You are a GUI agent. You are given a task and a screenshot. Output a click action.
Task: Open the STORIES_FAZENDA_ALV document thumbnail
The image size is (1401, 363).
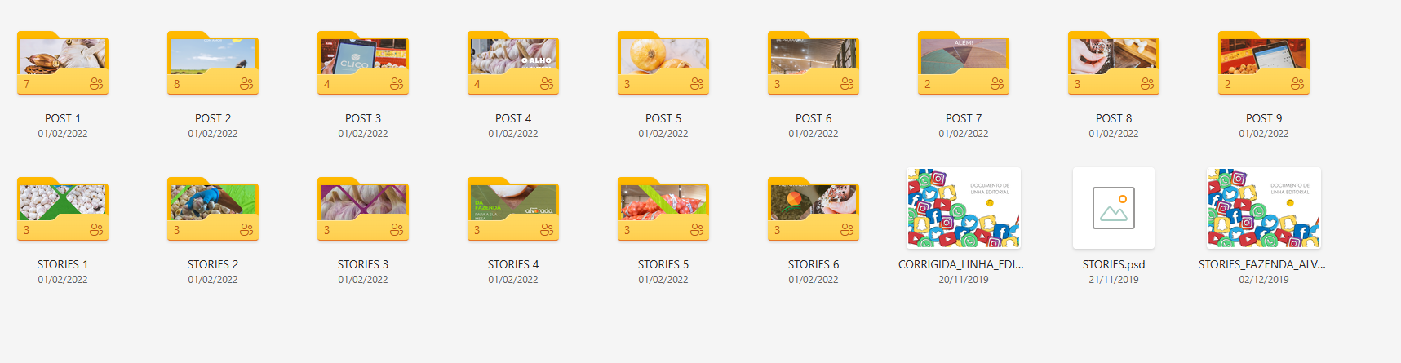click(1264, 208)
